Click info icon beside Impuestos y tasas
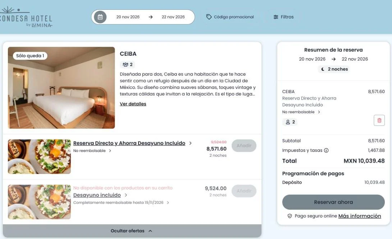The image size is (392, 239). tap(326, 150)
